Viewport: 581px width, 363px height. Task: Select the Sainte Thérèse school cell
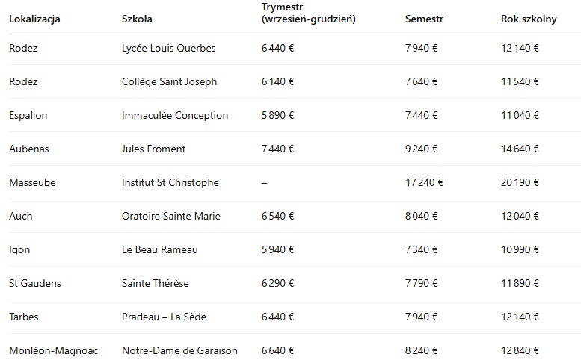tap(156, 284)
